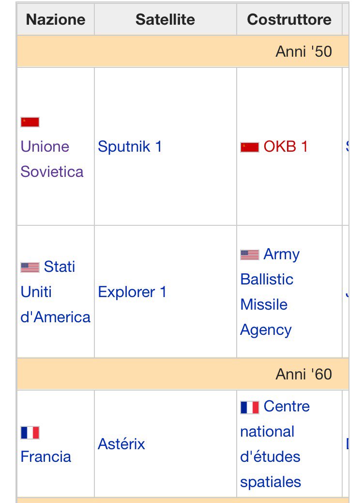Viewport: 363px width, 503px height.
Task: Click the French flag beside Centre national
Action: tap(250, 407)
